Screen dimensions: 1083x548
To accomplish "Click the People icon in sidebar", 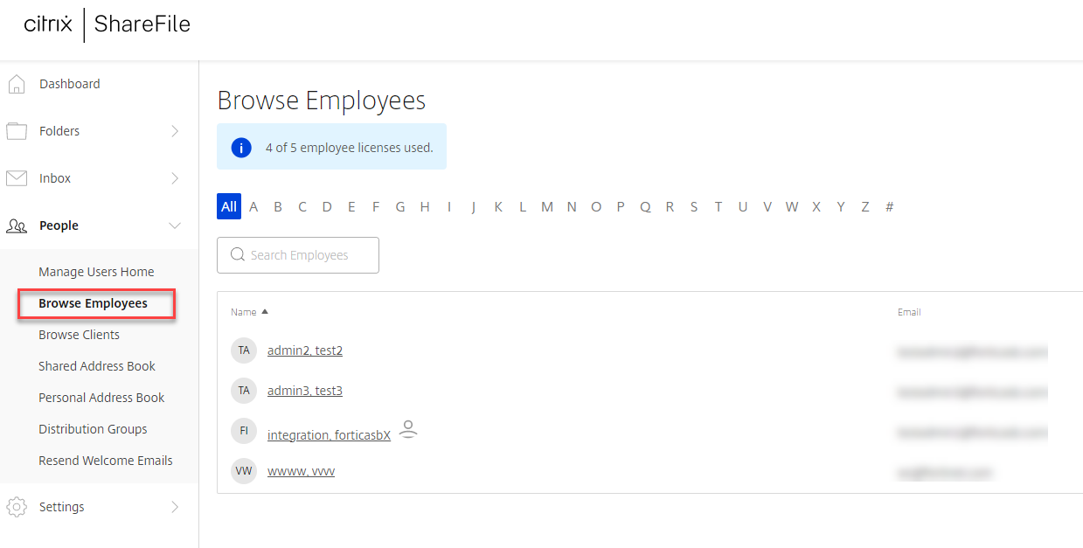I will 17,225.
